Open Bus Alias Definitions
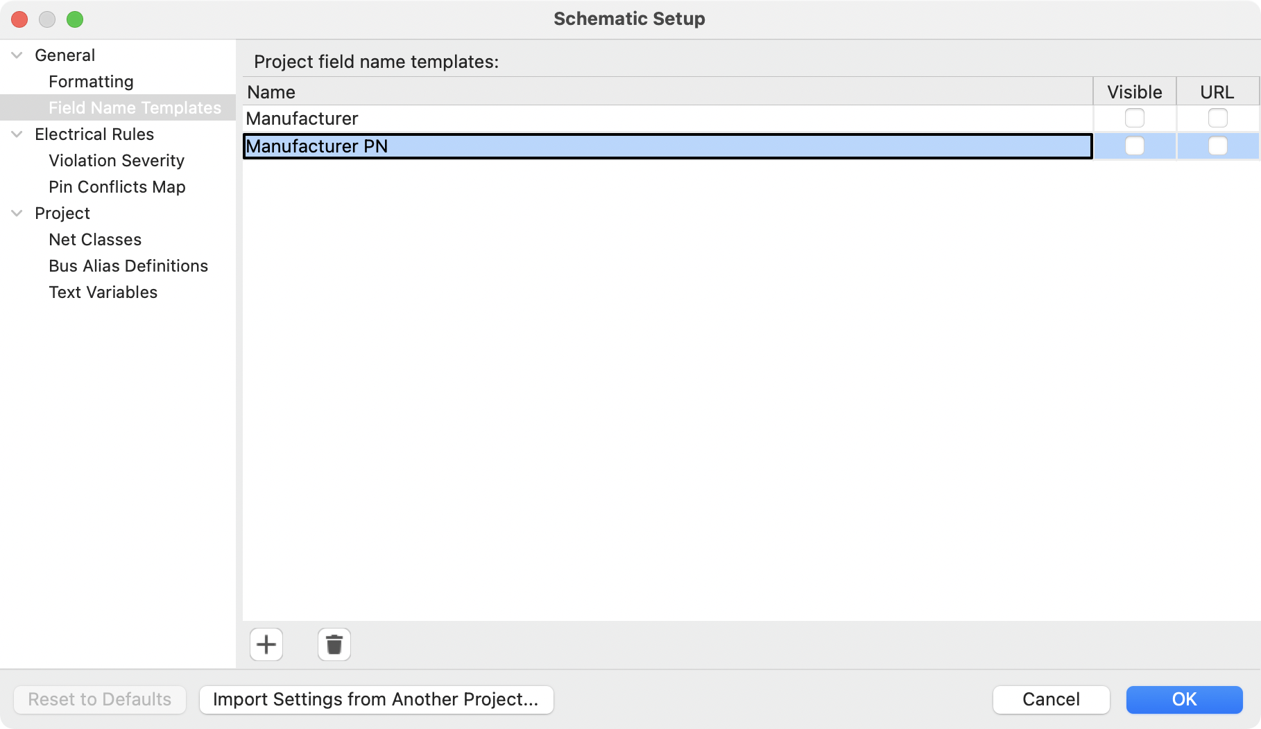 pos(128,265)
